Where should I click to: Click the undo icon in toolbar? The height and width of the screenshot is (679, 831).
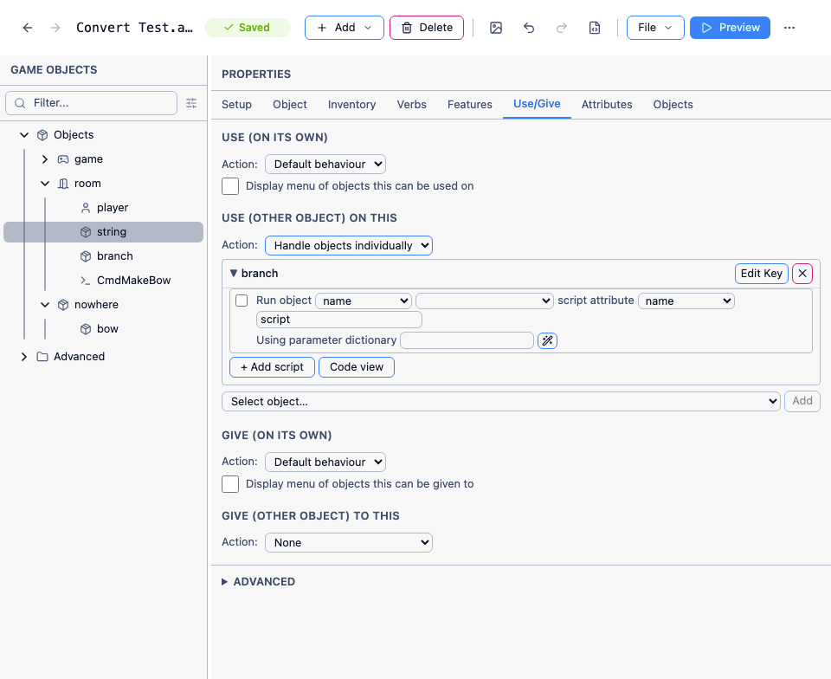pos(529,28)
